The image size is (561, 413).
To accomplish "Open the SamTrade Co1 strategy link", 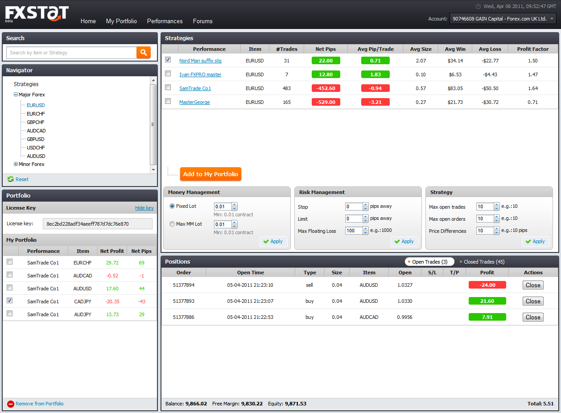I will click(195, 88).
